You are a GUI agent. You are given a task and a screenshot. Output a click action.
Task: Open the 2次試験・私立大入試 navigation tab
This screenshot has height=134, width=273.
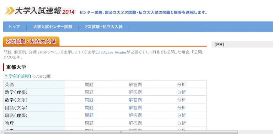point(104,27)
